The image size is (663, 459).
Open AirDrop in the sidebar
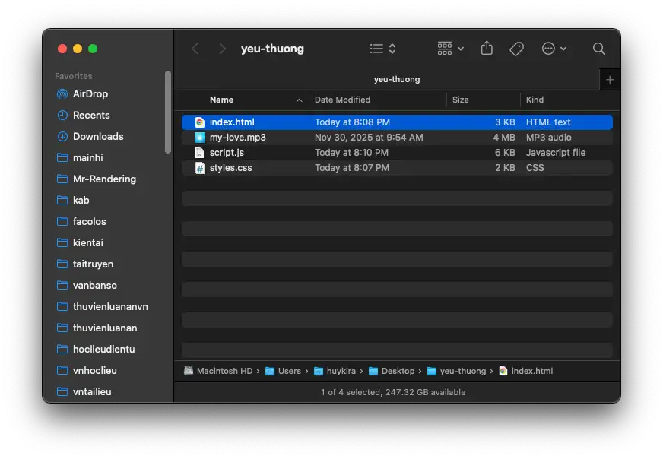90,94
